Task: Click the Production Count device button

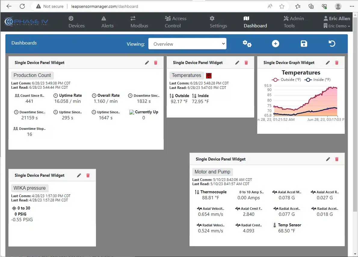Action: click(x=32, y=75)
